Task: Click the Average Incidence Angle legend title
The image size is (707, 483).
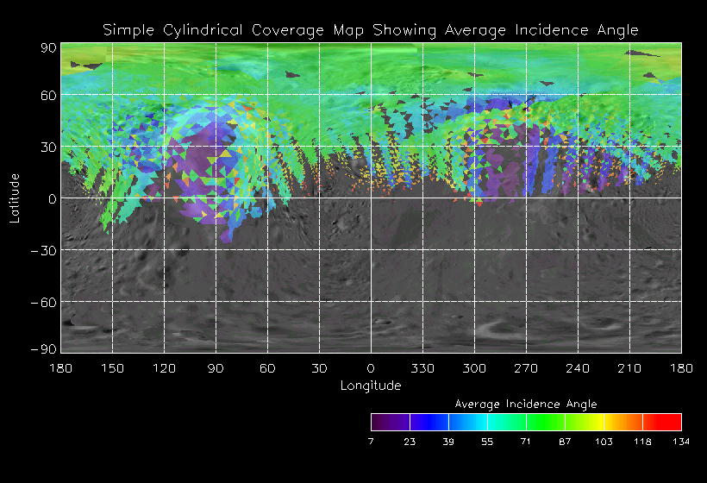Action: (x=526, y=404)
